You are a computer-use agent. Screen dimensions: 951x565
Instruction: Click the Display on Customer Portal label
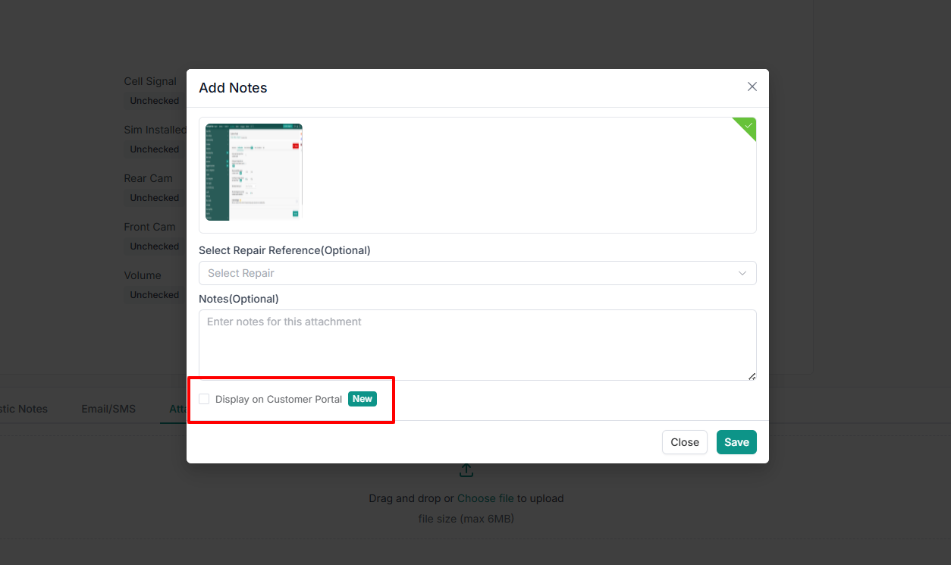[278, 399]
